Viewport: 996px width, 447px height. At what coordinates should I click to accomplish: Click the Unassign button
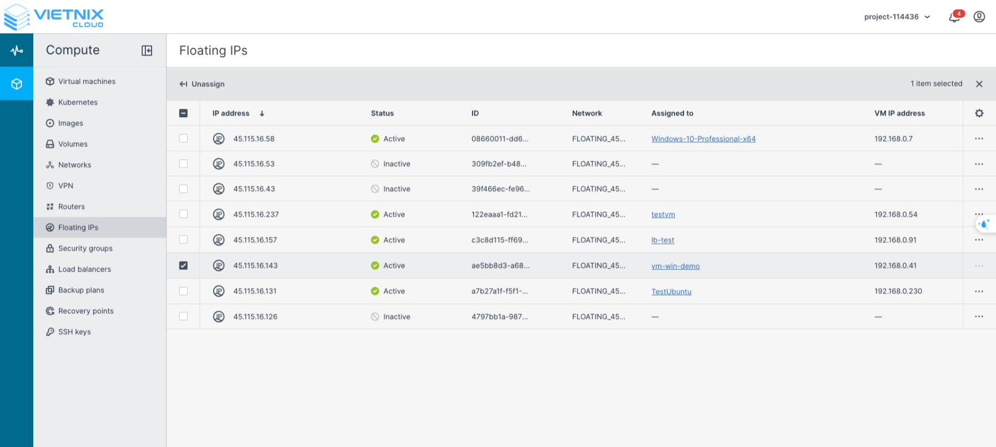tap(202, 84)
